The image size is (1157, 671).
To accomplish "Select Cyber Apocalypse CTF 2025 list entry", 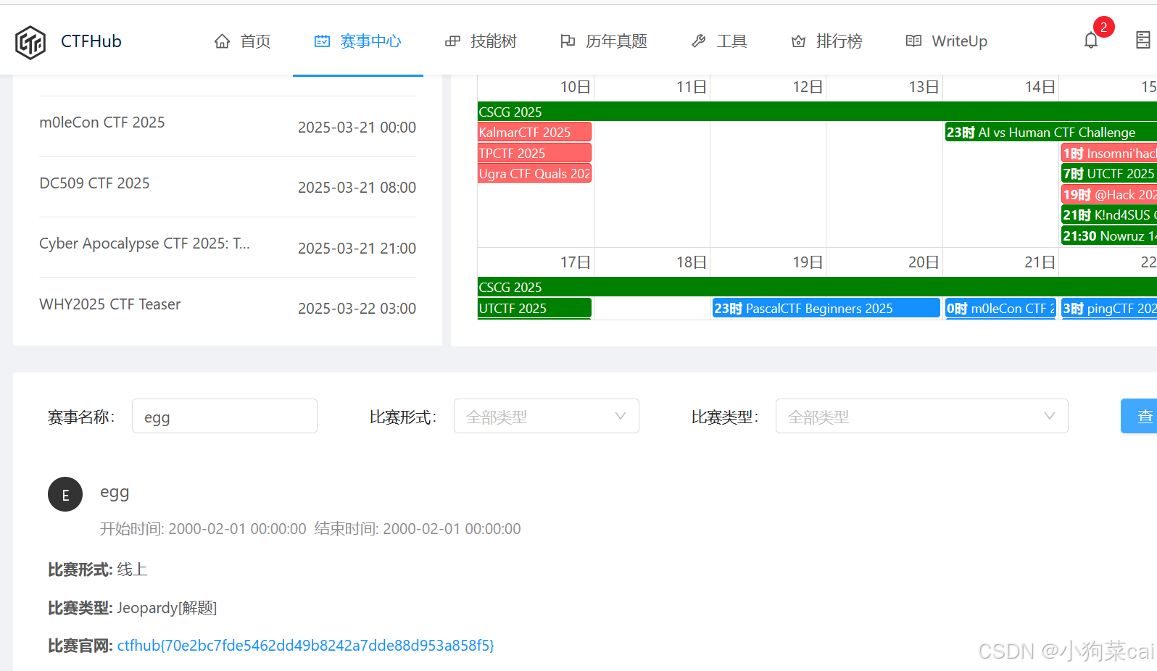I will click(144, 243).
